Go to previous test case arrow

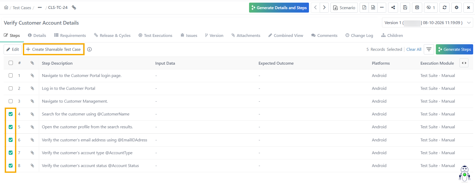pos(315,8)
